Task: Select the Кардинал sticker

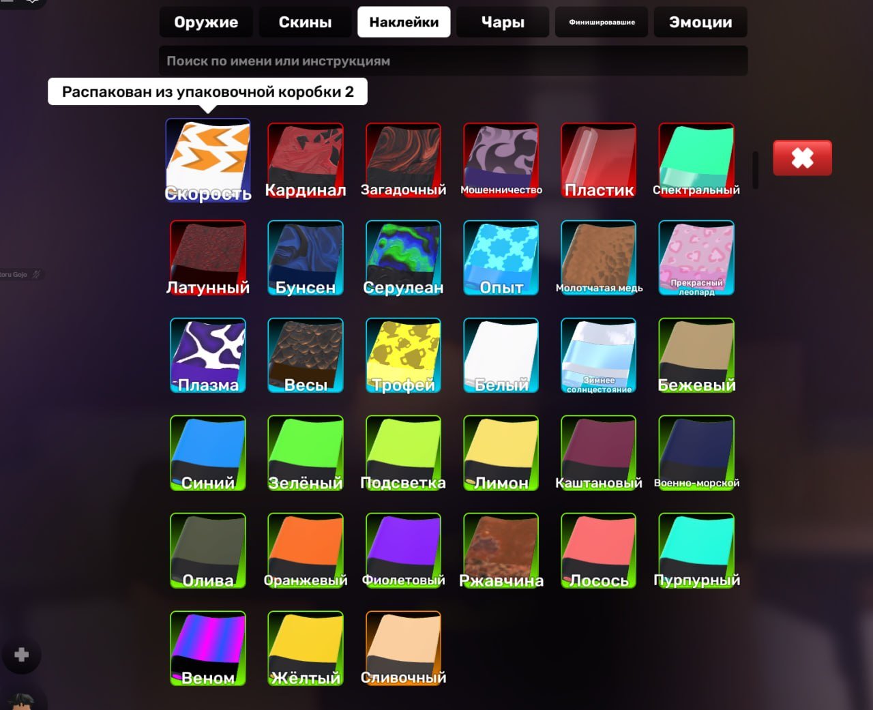Action: point(306,160)
